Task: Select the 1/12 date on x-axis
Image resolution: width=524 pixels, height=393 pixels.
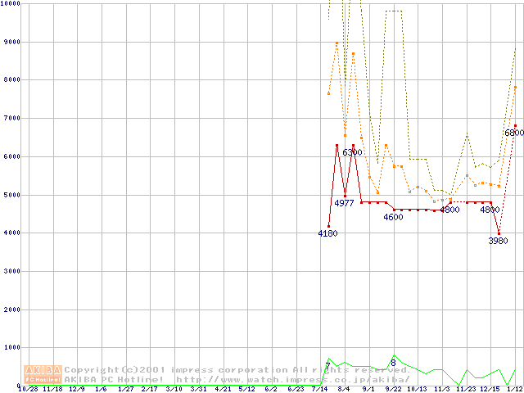Action: pyautogui.click(x=515, y=389)
